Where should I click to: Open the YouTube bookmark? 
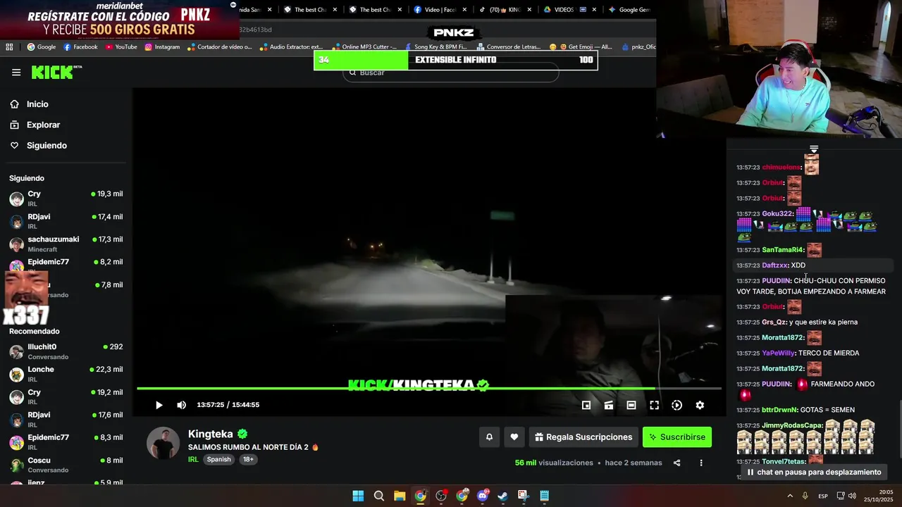pos(121,47)
